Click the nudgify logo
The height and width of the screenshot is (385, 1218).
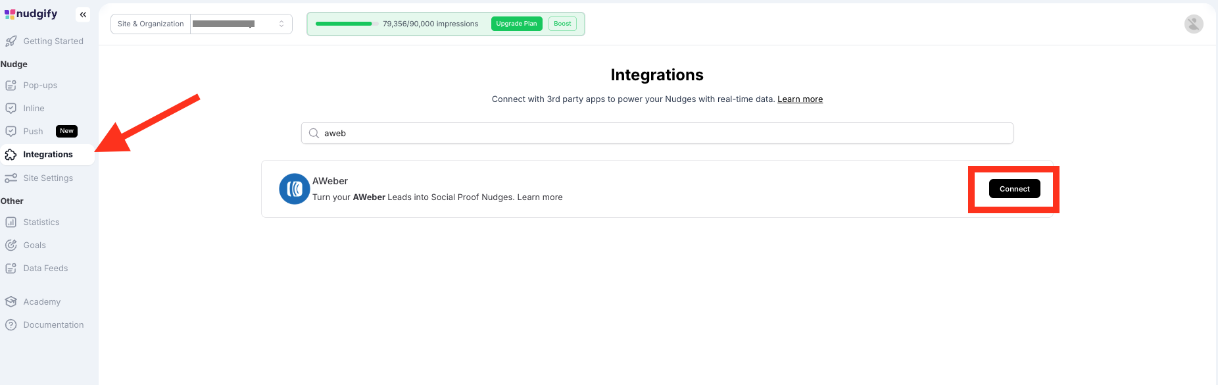click(31, 14)
